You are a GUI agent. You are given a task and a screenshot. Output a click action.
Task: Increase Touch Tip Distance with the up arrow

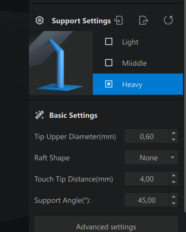coord(174,175)
